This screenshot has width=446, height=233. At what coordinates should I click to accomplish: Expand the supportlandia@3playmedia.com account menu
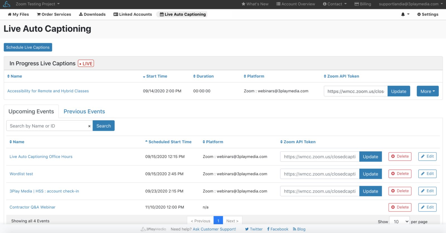[x=411, y=4]
